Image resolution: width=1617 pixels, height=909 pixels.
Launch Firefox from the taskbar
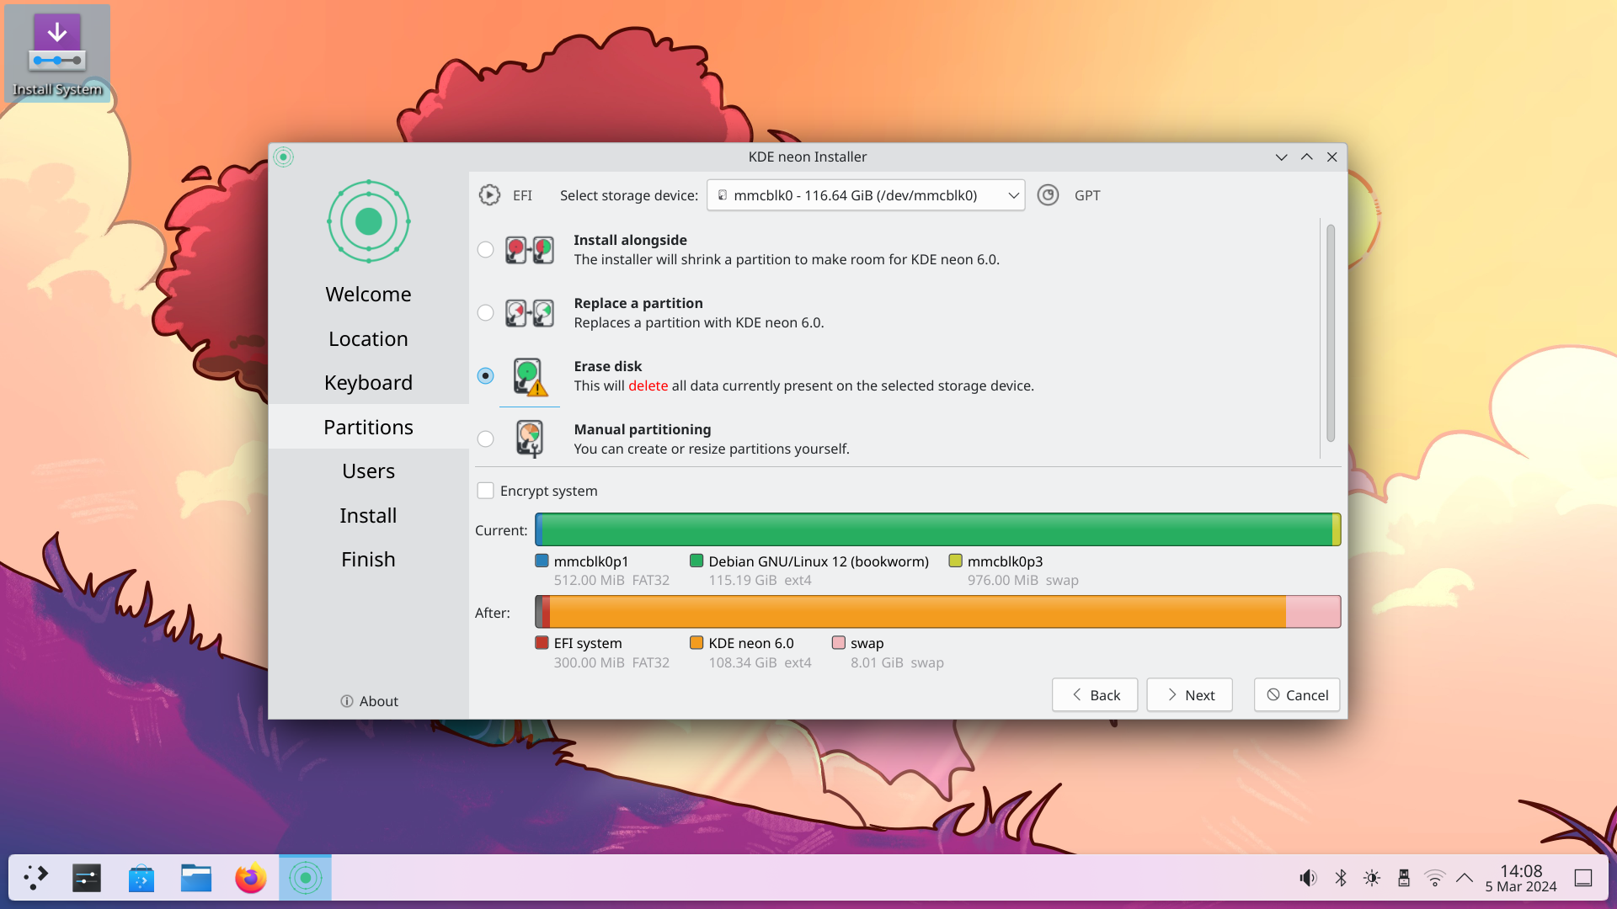tap(251, 878)
